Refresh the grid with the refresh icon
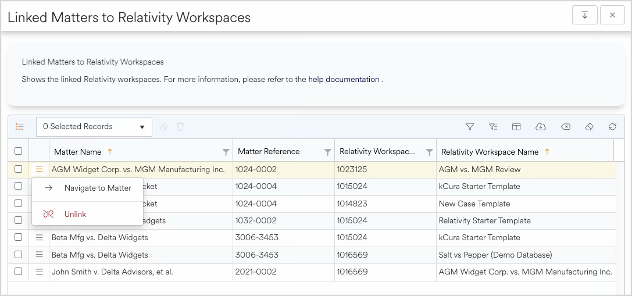This screenshot has height=296, width=632. point(612,127)
